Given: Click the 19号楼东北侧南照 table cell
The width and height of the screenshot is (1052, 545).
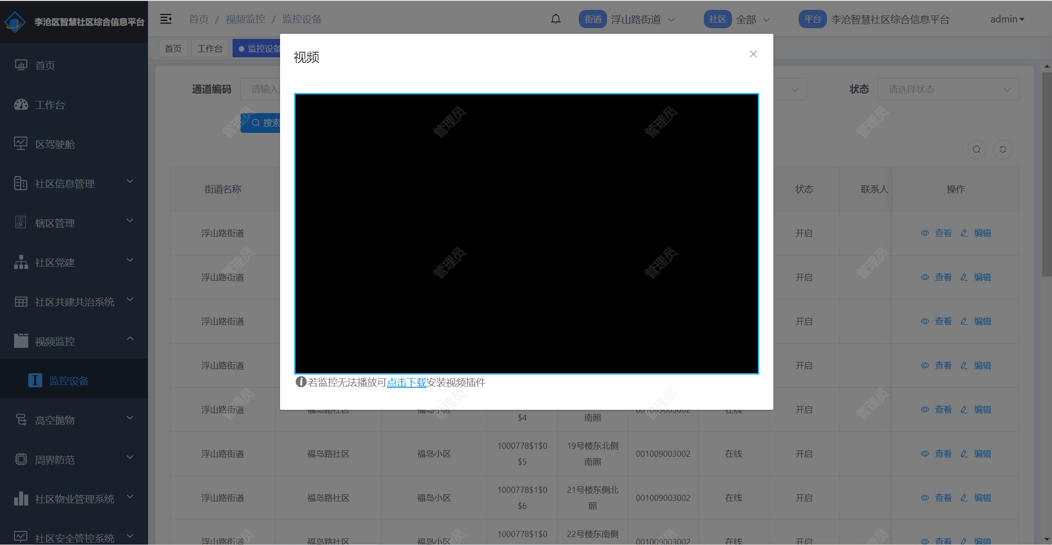Looking at the screenshot, I should (592, 454).
